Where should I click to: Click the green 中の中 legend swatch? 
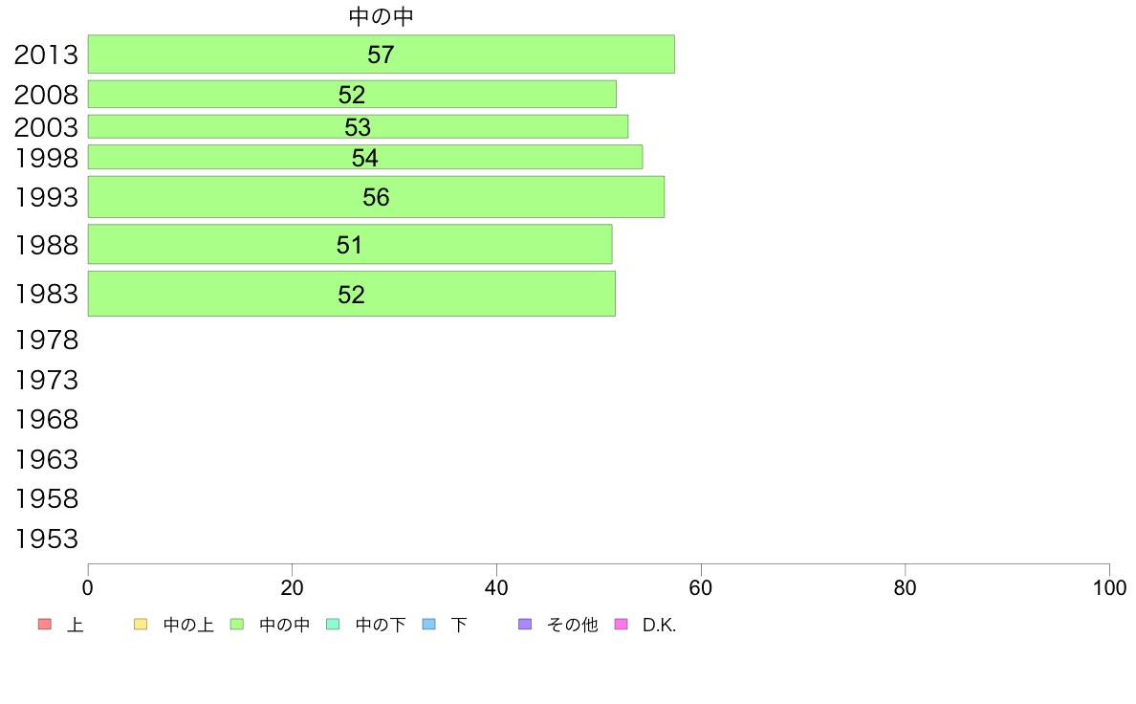coord(237,625)
